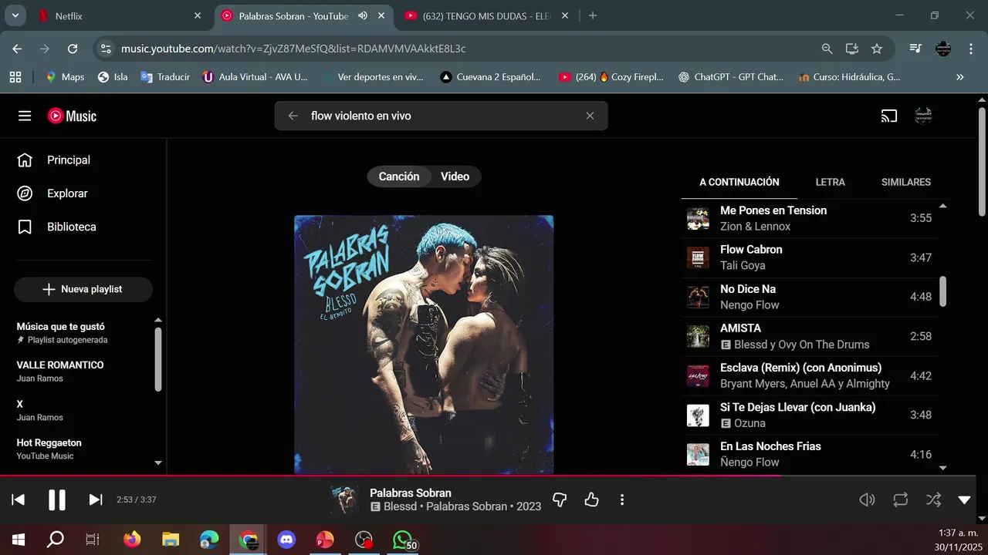Open Chrome tab search dropdown
988x555 pixels.
click(15, 15)
